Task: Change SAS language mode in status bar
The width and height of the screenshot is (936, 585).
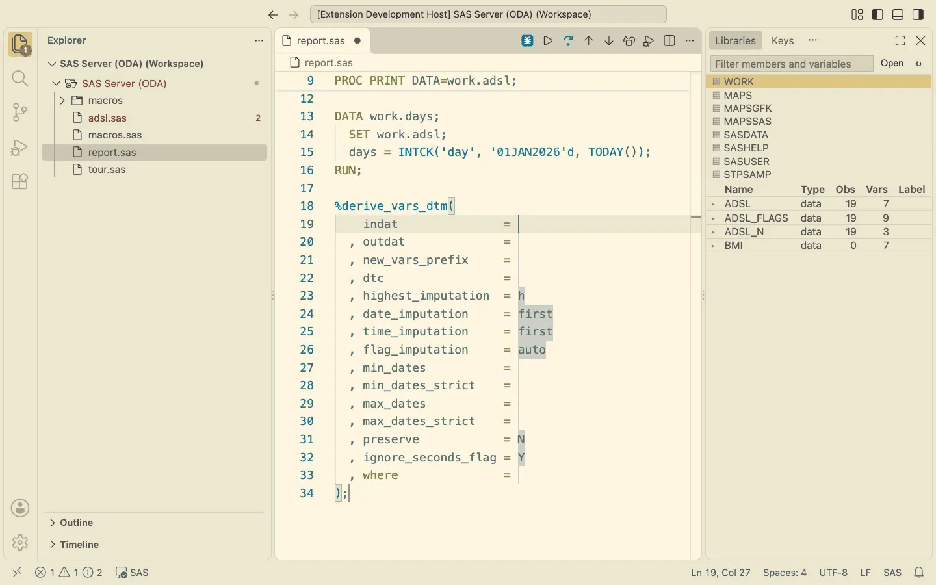Action: point(892,573)
